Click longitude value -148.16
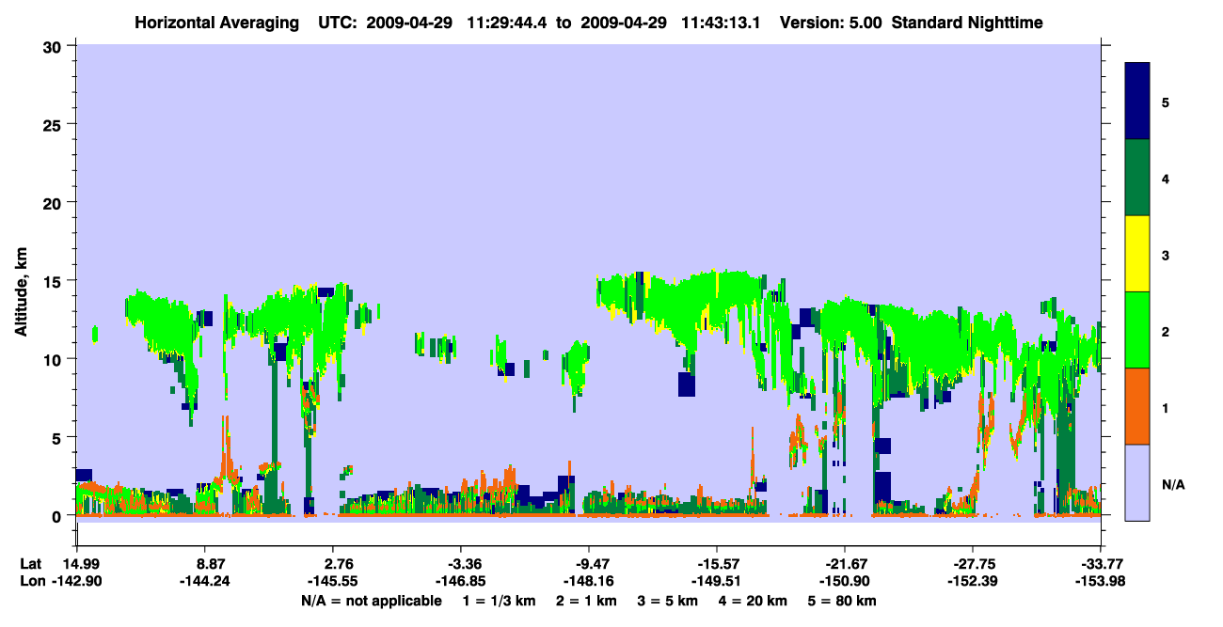 pyautogui.click(x=588, y=581)
